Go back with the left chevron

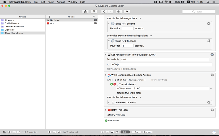[104, 12]
